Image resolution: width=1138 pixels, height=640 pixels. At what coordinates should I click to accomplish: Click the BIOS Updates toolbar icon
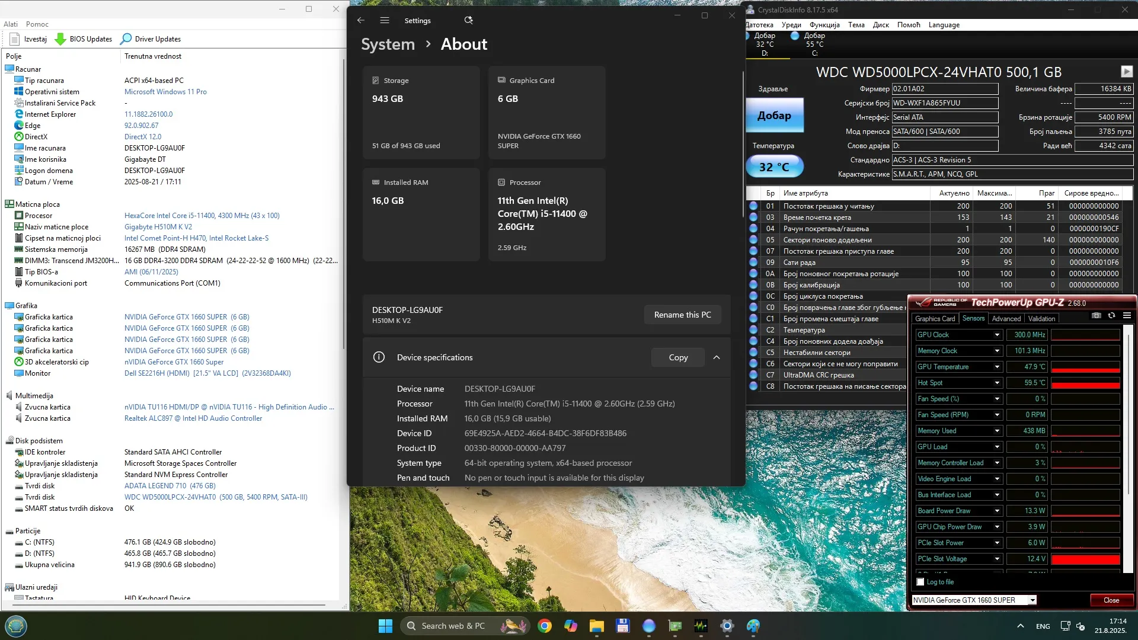coord(60,39)
